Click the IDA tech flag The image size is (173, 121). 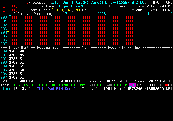[x=53, y=85]
